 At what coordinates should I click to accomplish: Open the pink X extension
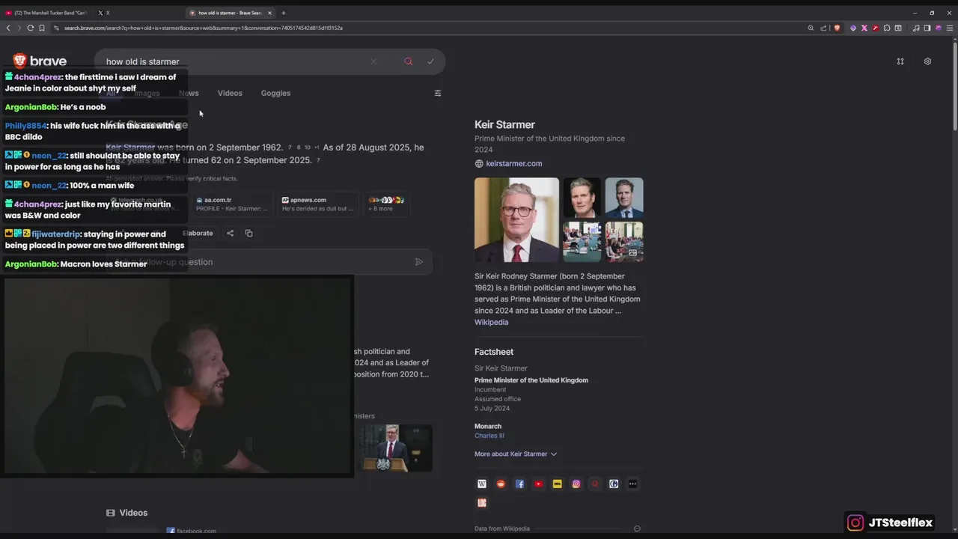pyautogui.click(x=864, y=28)
